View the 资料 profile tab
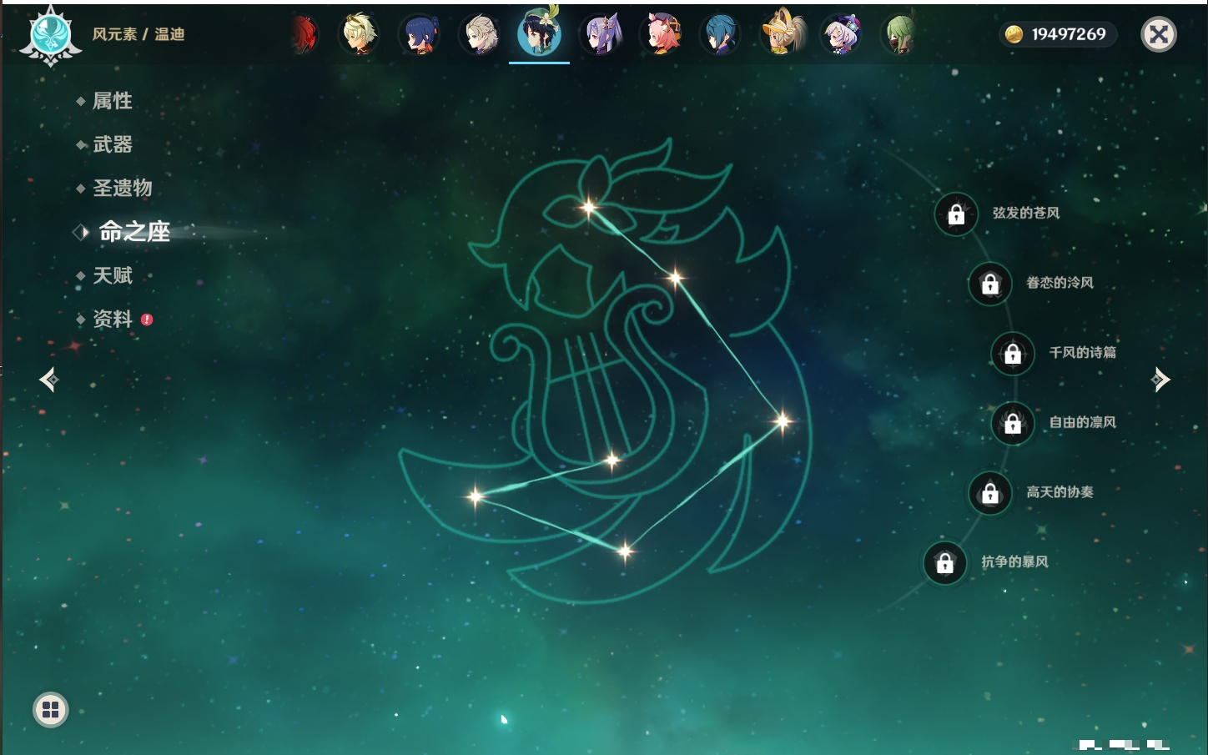The image size is (1208, 755). click(112, 319)
